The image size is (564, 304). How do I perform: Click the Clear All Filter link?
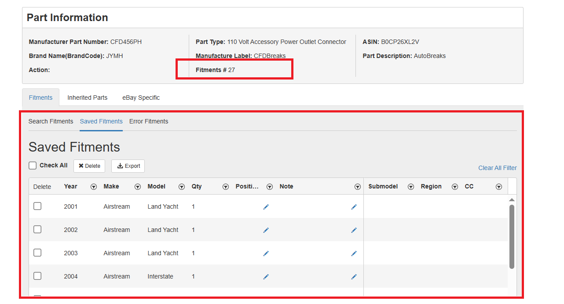click(498, 168)
